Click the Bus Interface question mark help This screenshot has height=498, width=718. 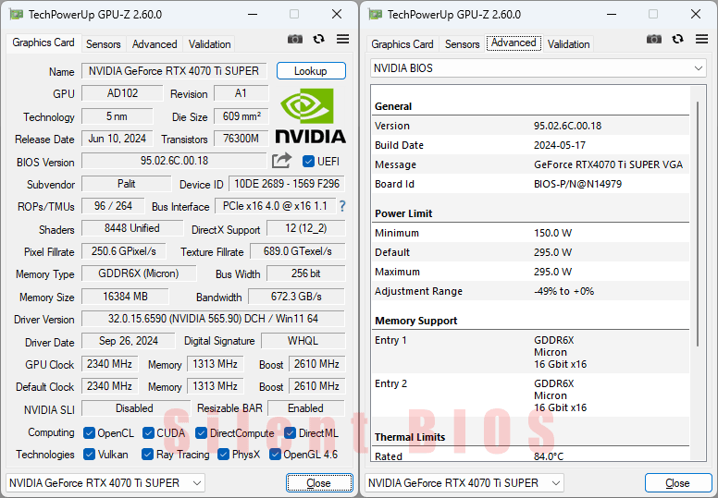[x=342, y=206]
